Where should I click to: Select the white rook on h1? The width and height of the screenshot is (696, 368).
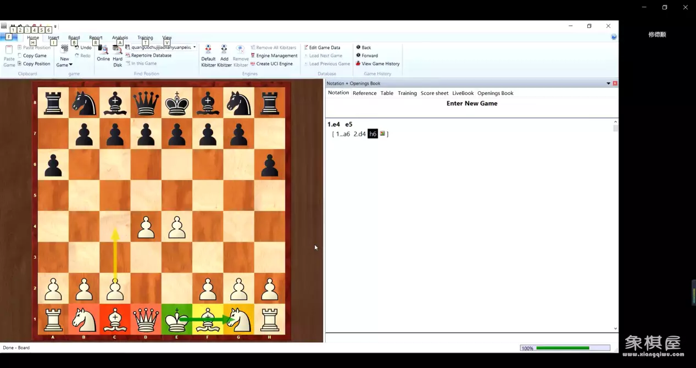click(x=270, y=319)
